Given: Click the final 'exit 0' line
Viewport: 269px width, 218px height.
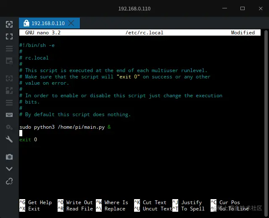Looking at the screenshot, I should [28, 140].
